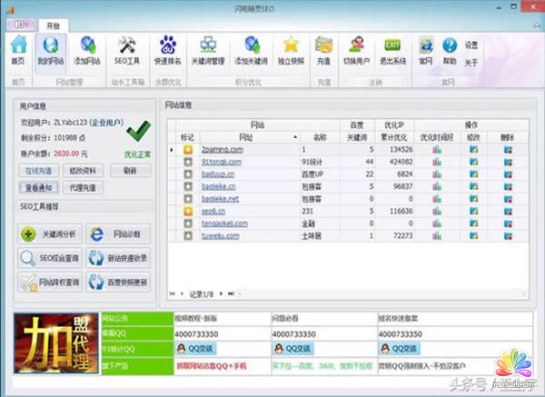This screenshot has height=397, width=545.
Task: Open SEO工具 tools icon in ribbon
Action: pyautogui.click(x=127, y=48)
